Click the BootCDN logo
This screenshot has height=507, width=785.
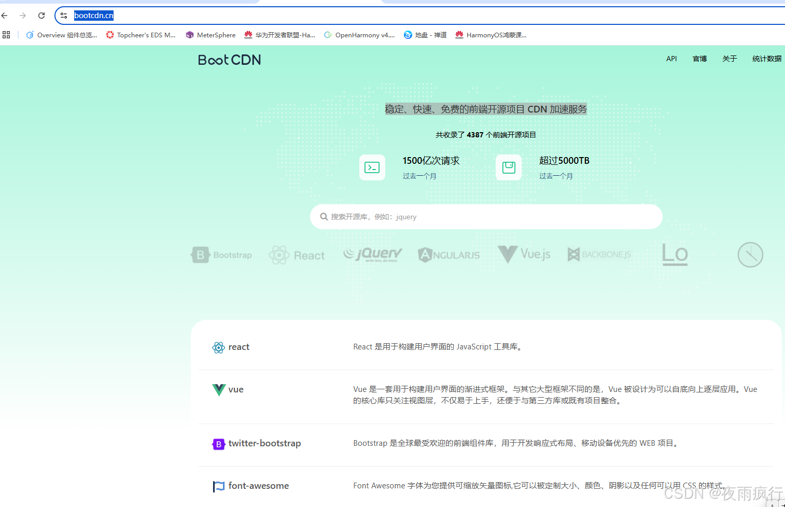click(229, 60)
